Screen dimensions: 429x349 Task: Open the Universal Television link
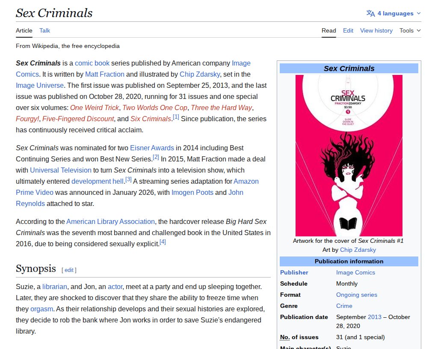coord(60,170)
